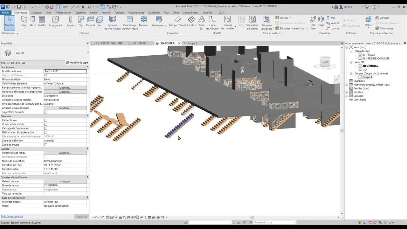Switch to the Structure ribbon tab

(36, 13)
